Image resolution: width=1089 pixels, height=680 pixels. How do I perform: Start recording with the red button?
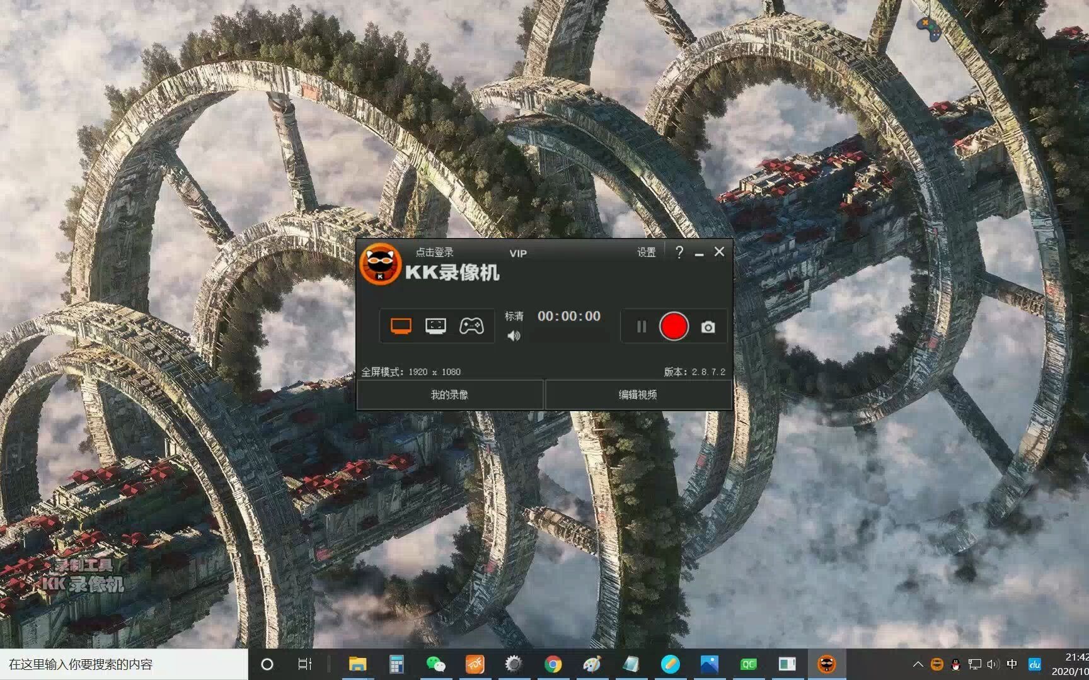coord(674,326)
